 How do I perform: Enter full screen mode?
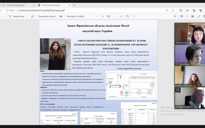[199, 16]
